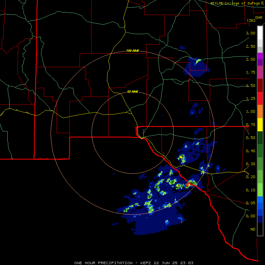Click the 0.50 legend value
This screenshot has height=265, width=265.
[251, 138]
